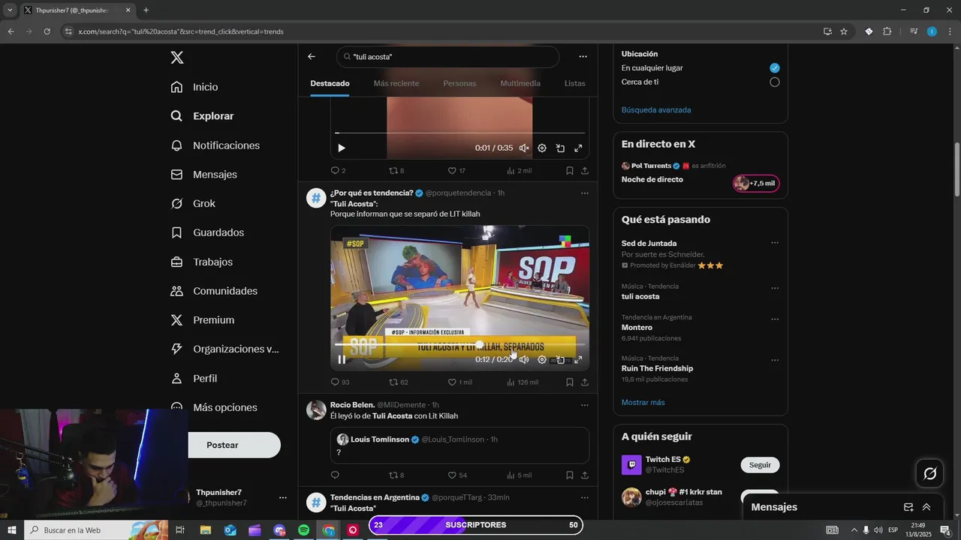Open account menu dots next to Thpunisher7
961x540 pixels.
coord(283,497)
